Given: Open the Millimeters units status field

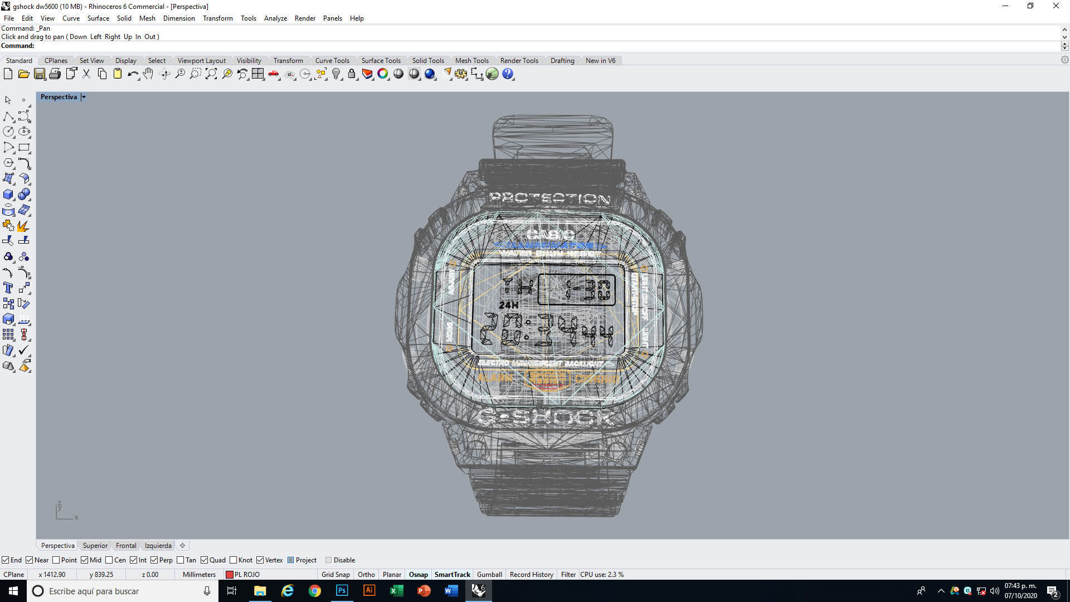Looking at the screenshot, I should coord(199,575).
